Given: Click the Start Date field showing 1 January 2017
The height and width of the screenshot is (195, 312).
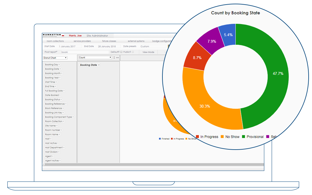Looking at the screenshot, I should click(x=70, y=46).
